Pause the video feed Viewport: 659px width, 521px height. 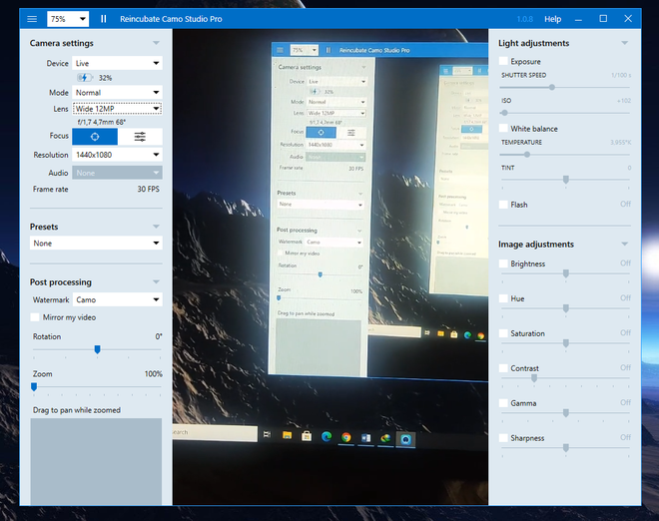pos(104,19)
